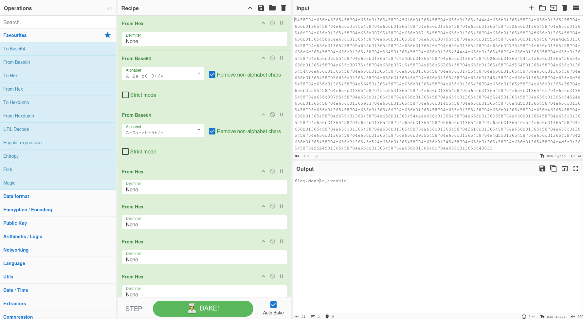Viewport: 583px width, 319px height.
Task: Uncheck Remove non-alphabet chars in first From Base64
Action: 212,75
